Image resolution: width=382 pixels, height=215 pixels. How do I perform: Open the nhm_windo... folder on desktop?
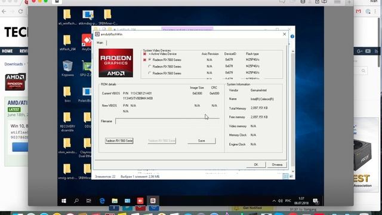point(67,146)
